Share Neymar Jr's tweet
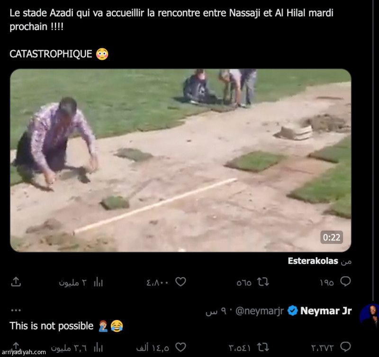This screenshot has height=357, width=379. pyautogui.click(x=16, y=347)
